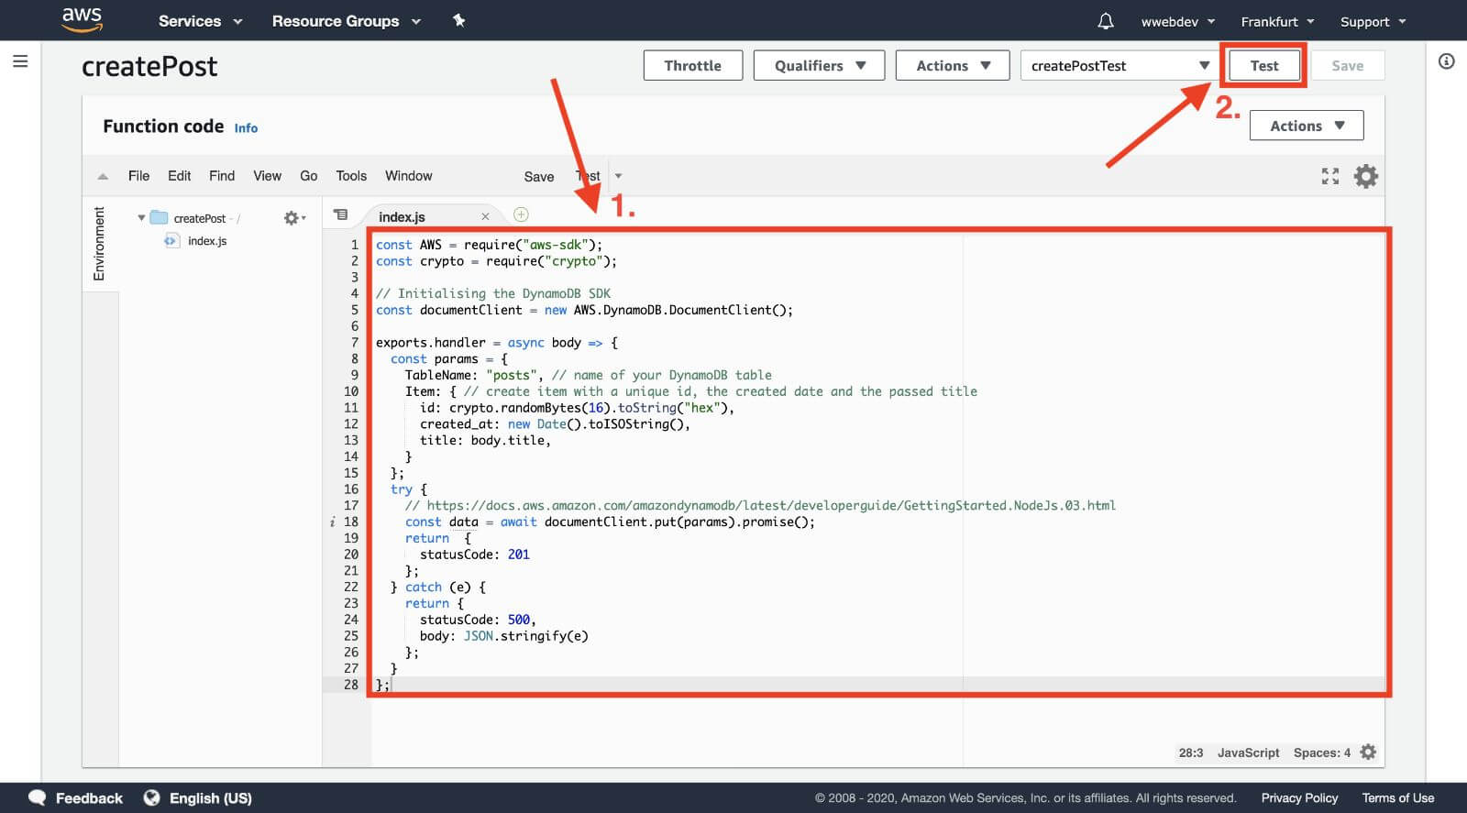Click the Test button
The image size is (1467, 813).
pos(1264,65)
